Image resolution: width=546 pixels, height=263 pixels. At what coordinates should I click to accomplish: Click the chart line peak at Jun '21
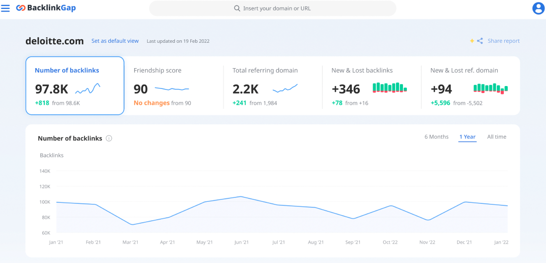[240, 196]
